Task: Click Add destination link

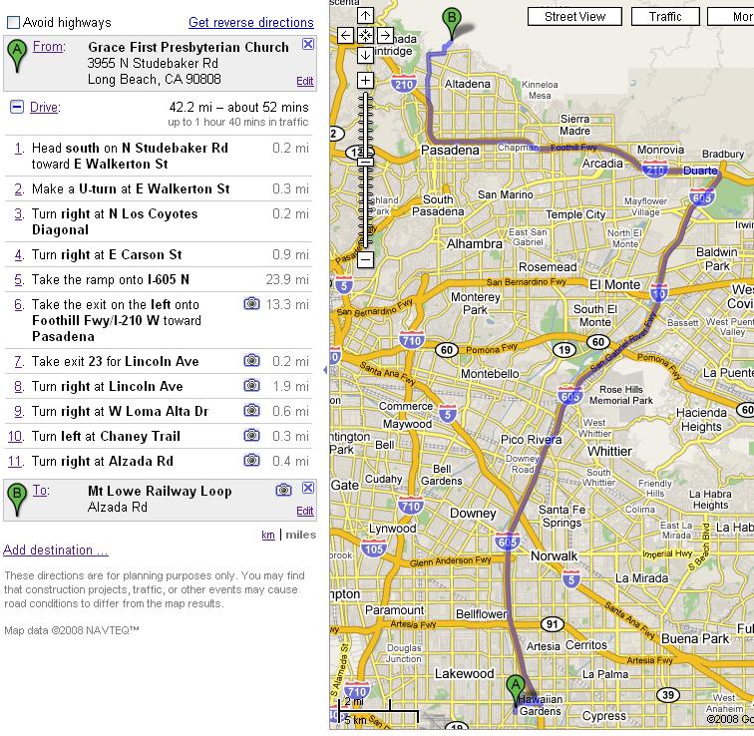Action: click(55, 550)
